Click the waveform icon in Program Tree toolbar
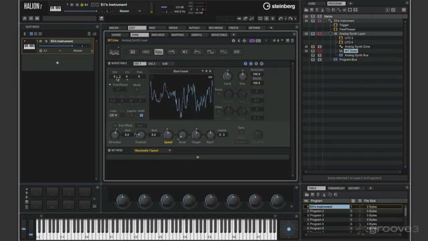The image size is (428, 241). 339,10
